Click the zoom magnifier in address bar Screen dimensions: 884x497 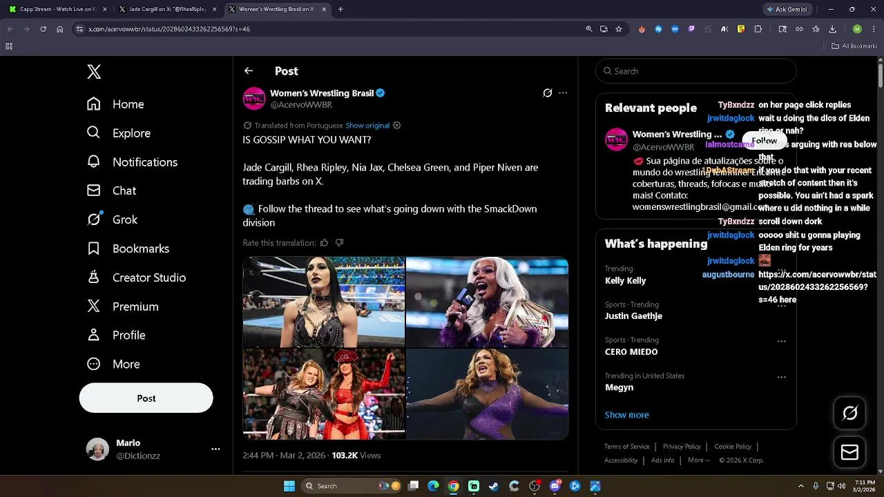588,29
